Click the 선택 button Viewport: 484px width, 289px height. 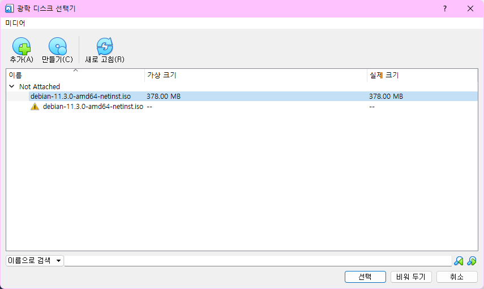[365, 277]
